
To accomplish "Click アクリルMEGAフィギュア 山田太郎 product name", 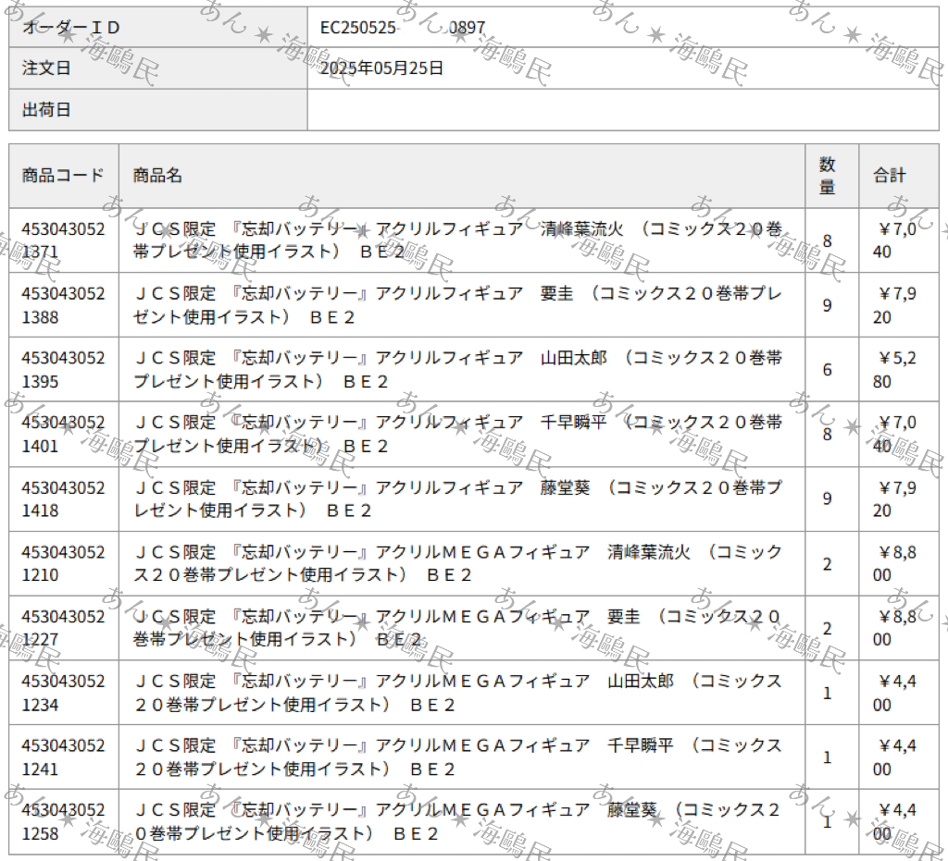I will tap(457, 693).
